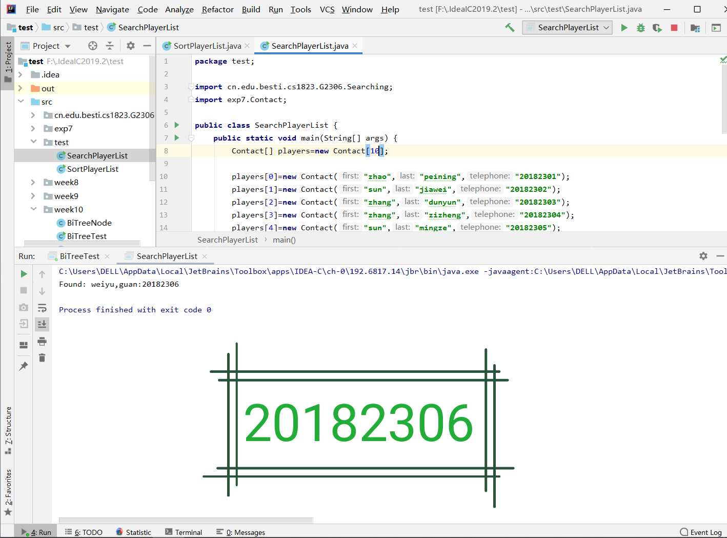The height and width of the screenshot is (538, 727).
Task: Open the Terminal tool window
Action: [x=184, y=532]
